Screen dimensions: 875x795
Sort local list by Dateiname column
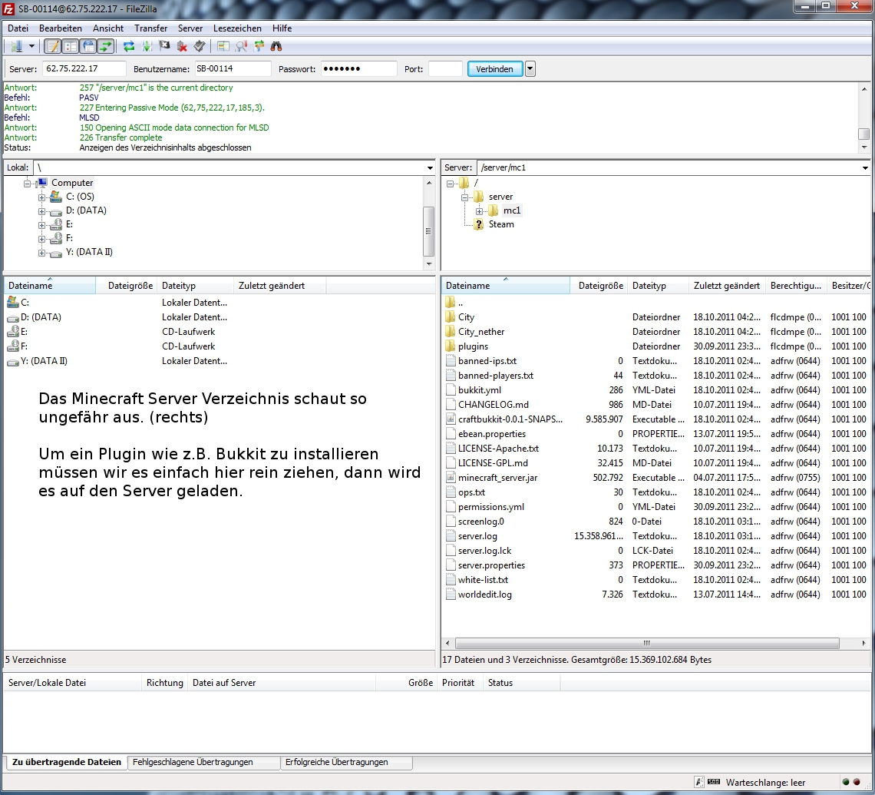tap(50, 285)
